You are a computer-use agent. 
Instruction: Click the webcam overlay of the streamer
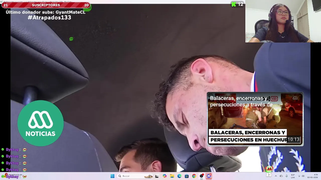(283, 21)
